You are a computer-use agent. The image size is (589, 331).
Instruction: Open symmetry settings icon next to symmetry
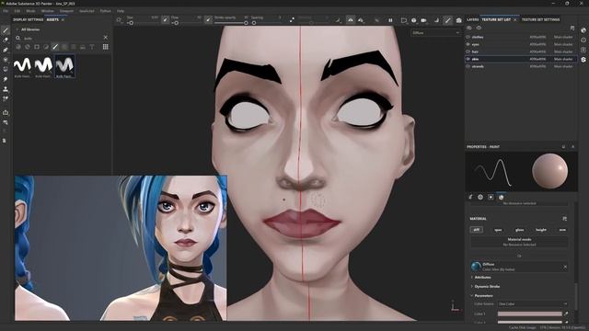[361, 20]
